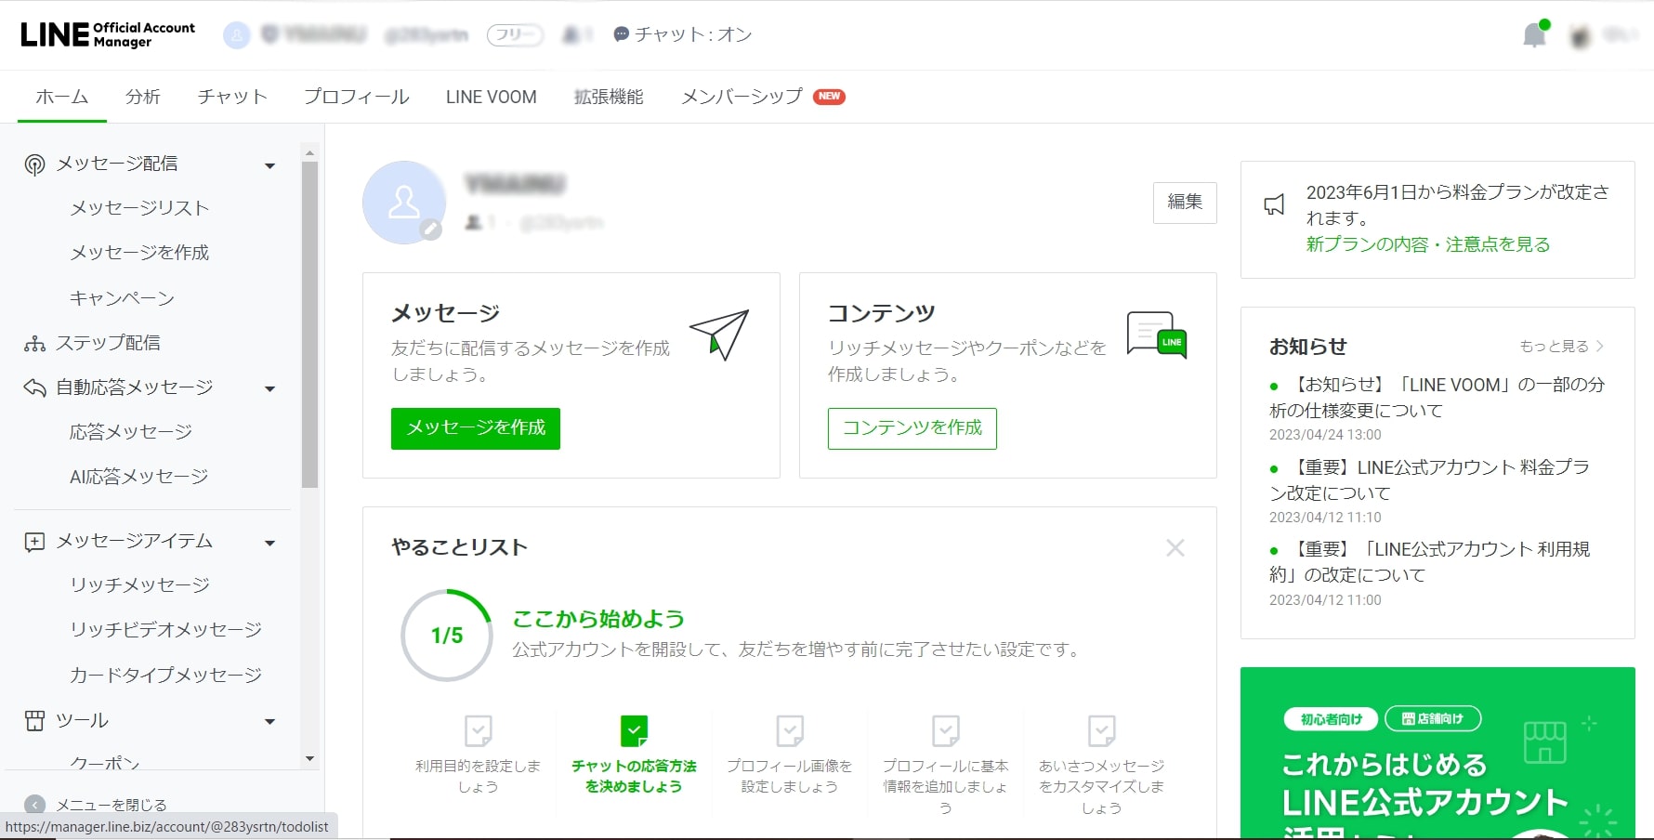Viewport: 1654px width, 840px height.
Task: Click the pencil icon on the profile picture
Action: click(x=430, y=230)
